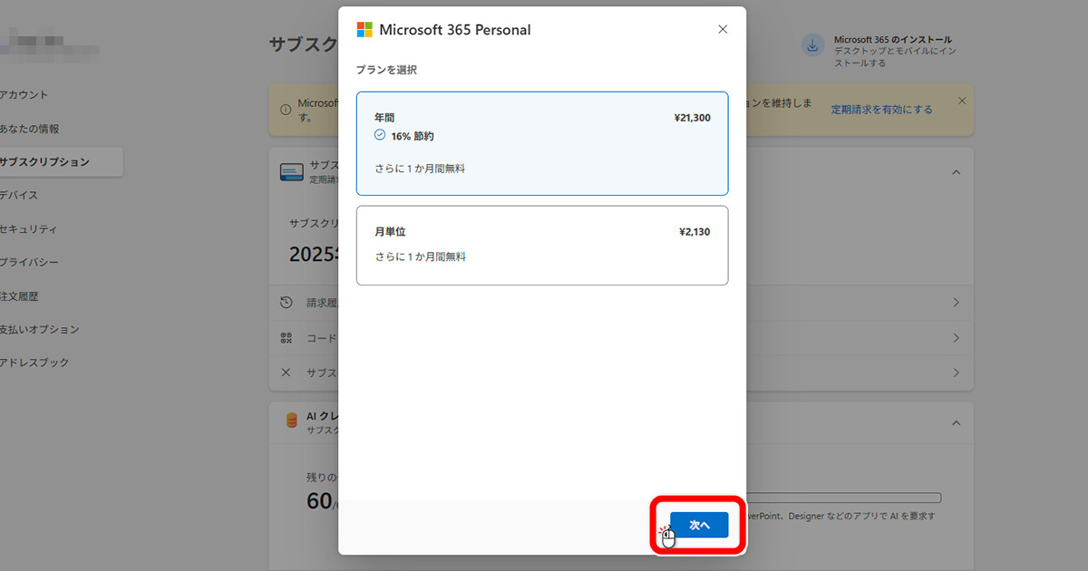Close the Microsoft 365 Personal dialog

723,29
